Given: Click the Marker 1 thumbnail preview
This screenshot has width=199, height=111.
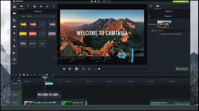Looking at the screenshot, I should [x=164, y=24].
